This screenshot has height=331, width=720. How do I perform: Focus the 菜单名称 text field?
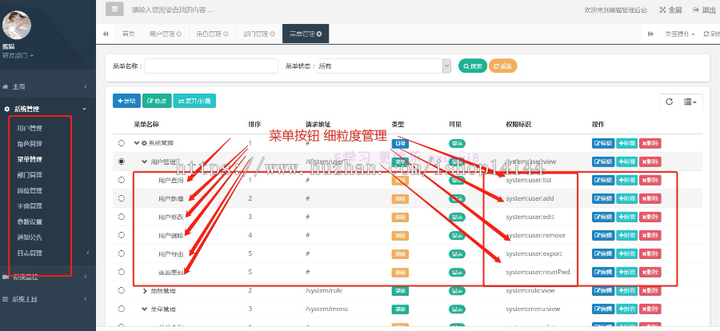[x=211, y=66]
